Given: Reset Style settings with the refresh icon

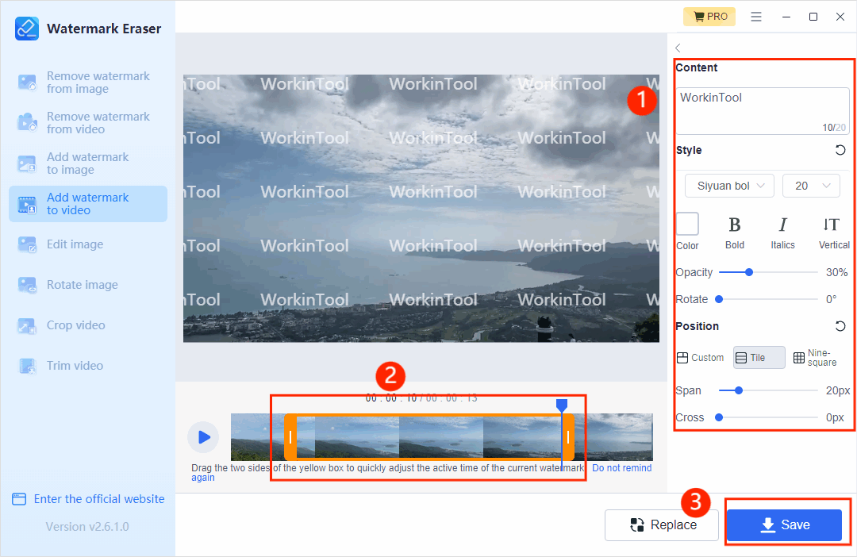Looking at the screenshot, I should 840,150.
